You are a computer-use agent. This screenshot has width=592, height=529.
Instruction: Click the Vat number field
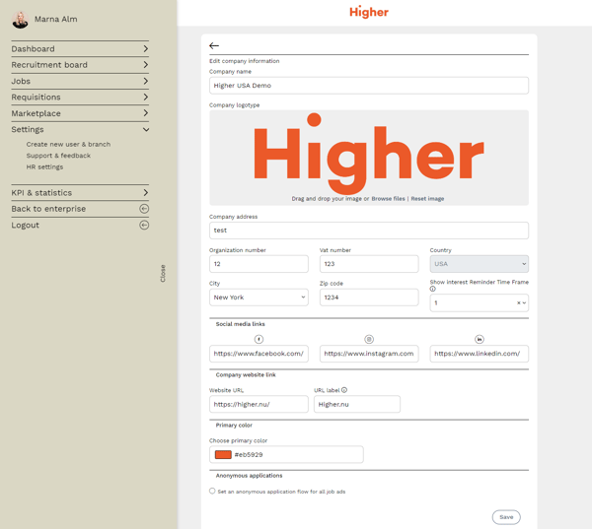tap(369, 264)
